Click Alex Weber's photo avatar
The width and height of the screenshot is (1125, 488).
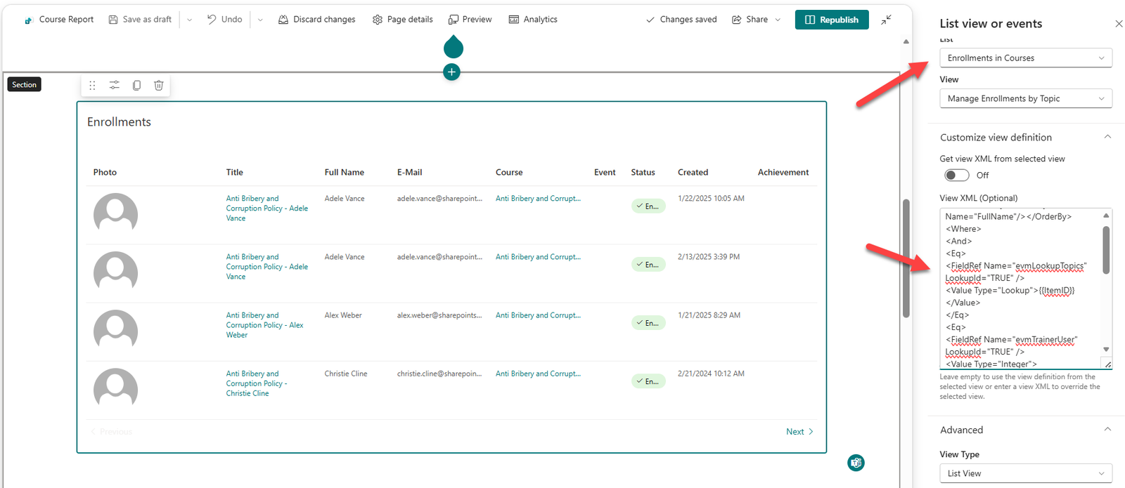pyautogui.click(x=115, y=331)
